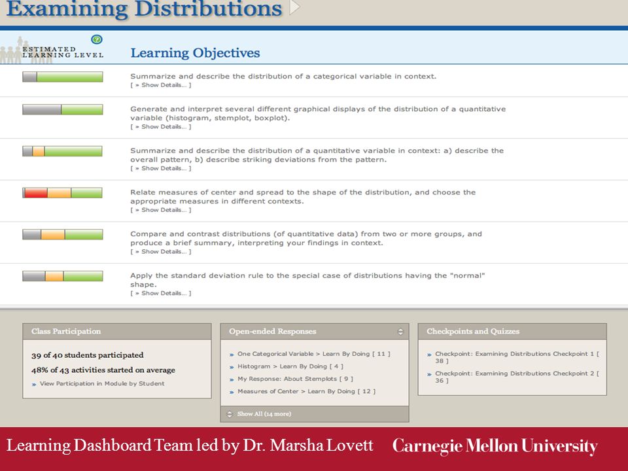Open Examining Distributions Checkpoint 1
628x471 pixels.
point(517,357)
